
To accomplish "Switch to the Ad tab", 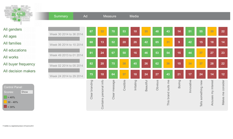I will (x=85, y=16).
